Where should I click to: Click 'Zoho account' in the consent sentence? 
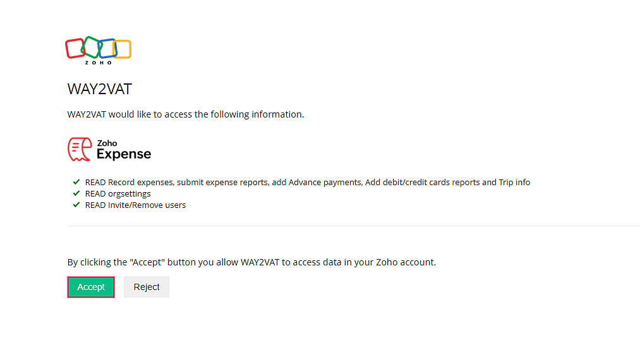tap(410, 262)
